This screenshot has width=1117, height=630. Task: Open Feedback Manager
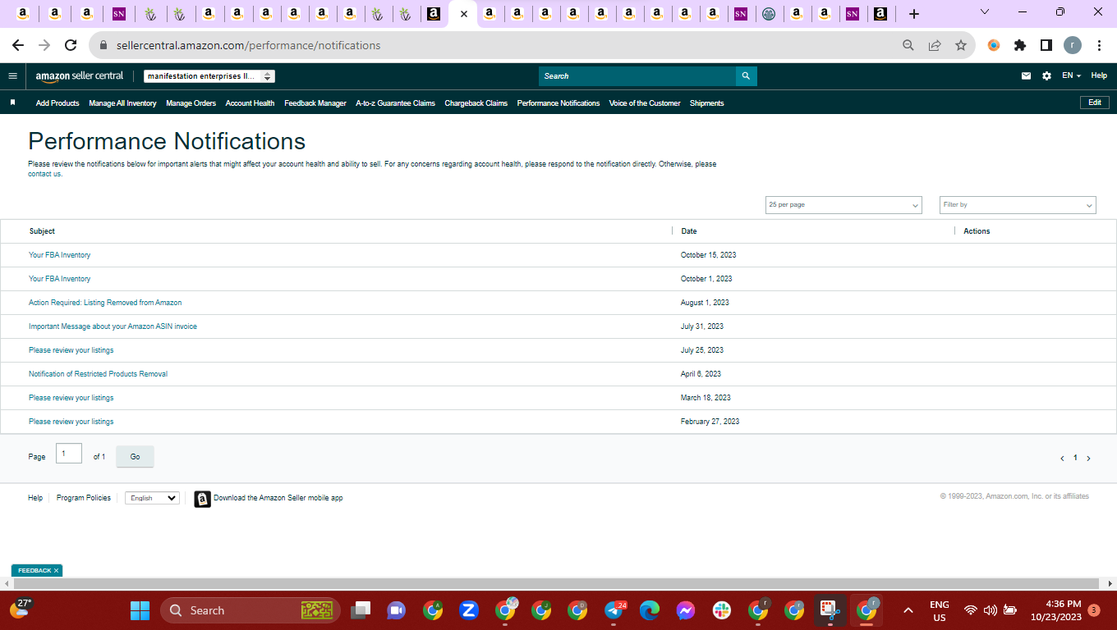click(315, 103)
